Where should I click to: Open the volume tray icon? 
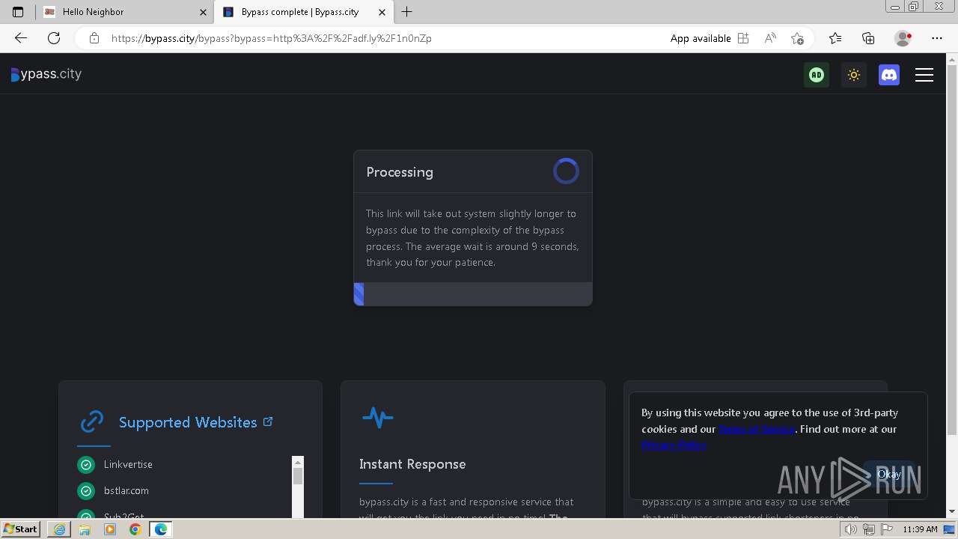(x=850, y=529)
